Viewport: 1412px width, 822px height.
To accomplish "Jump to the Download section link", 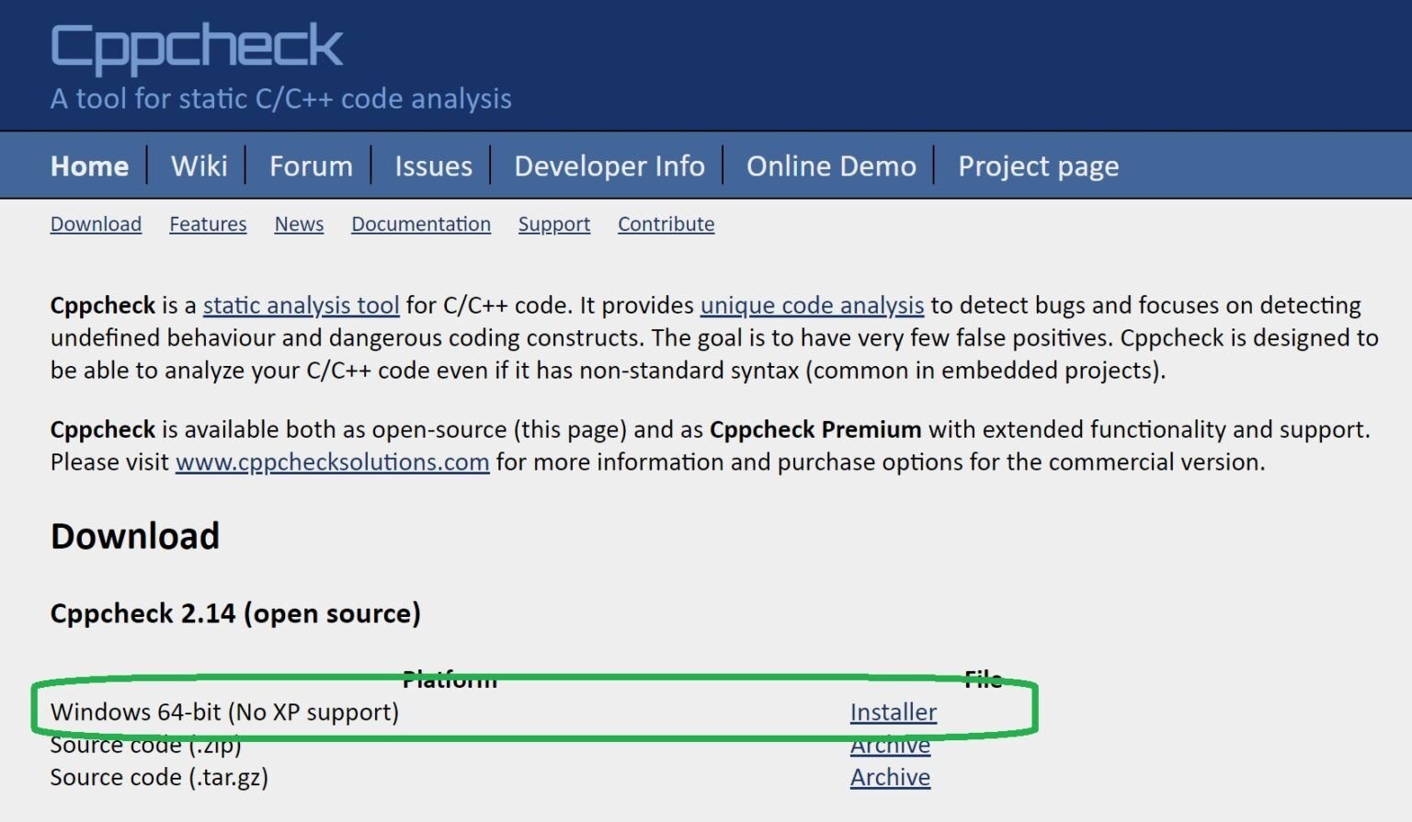I will click(x=96, y=224).
